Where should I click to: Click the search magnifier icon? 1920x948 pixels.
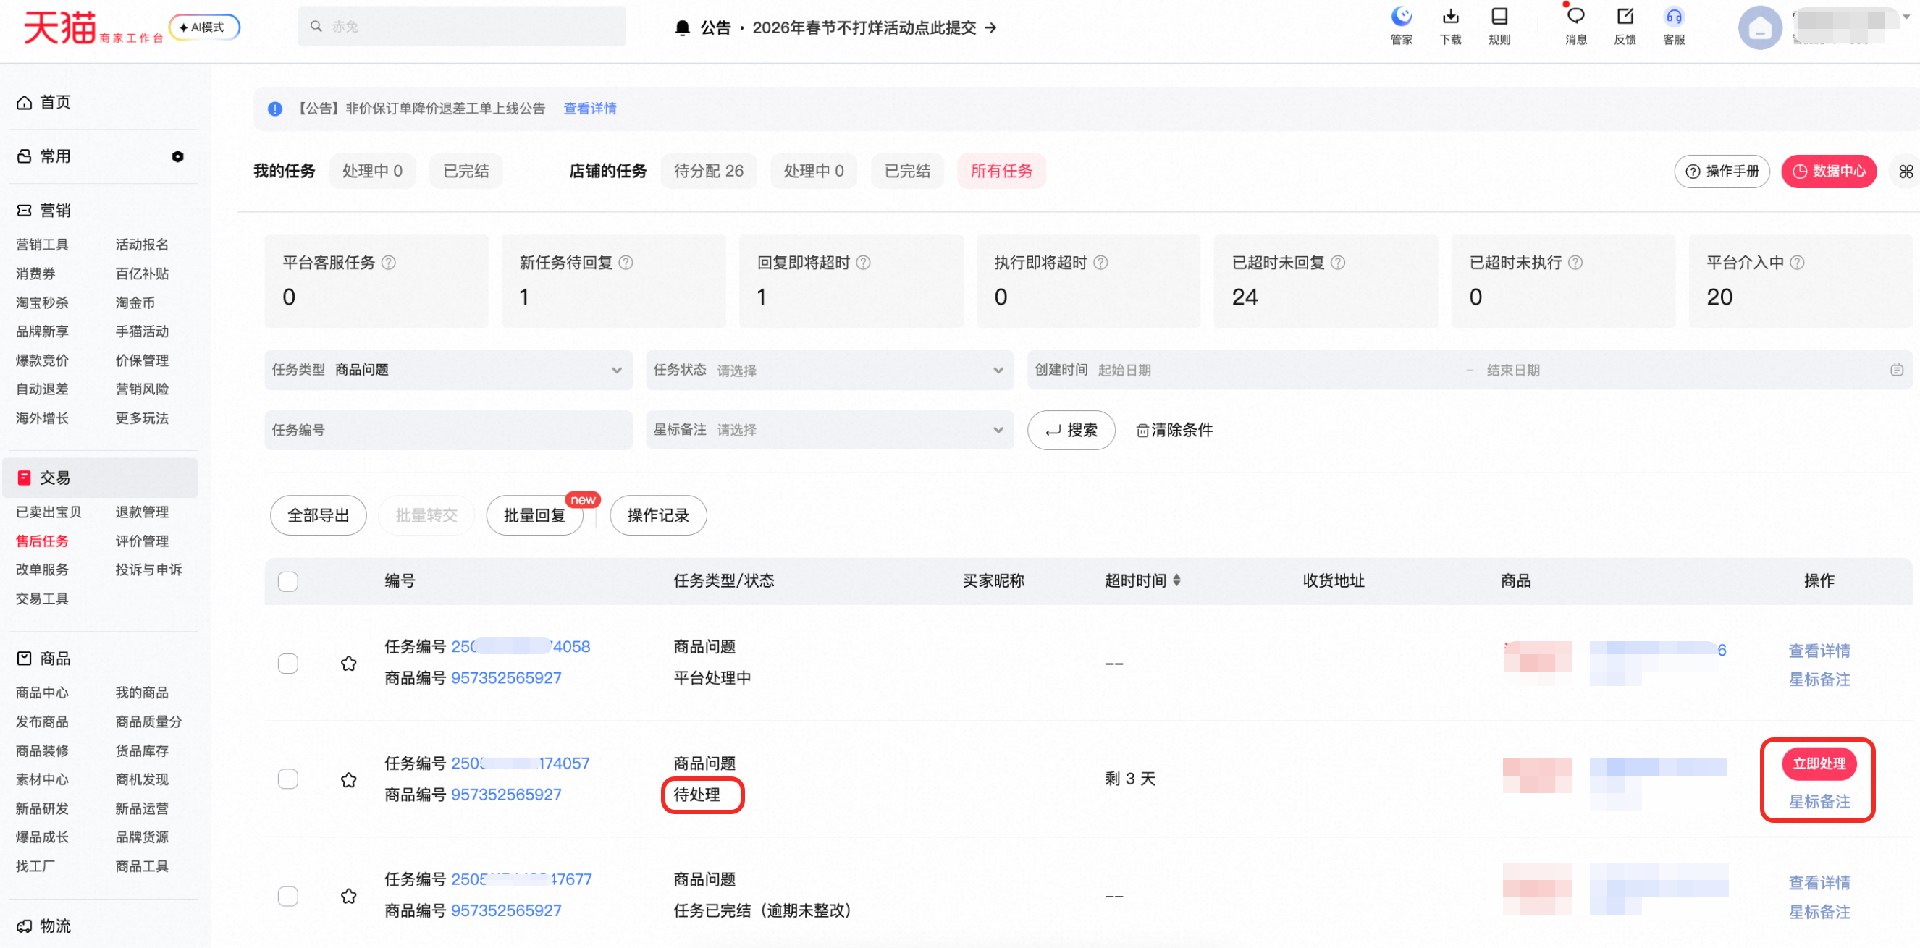(316, 26)
